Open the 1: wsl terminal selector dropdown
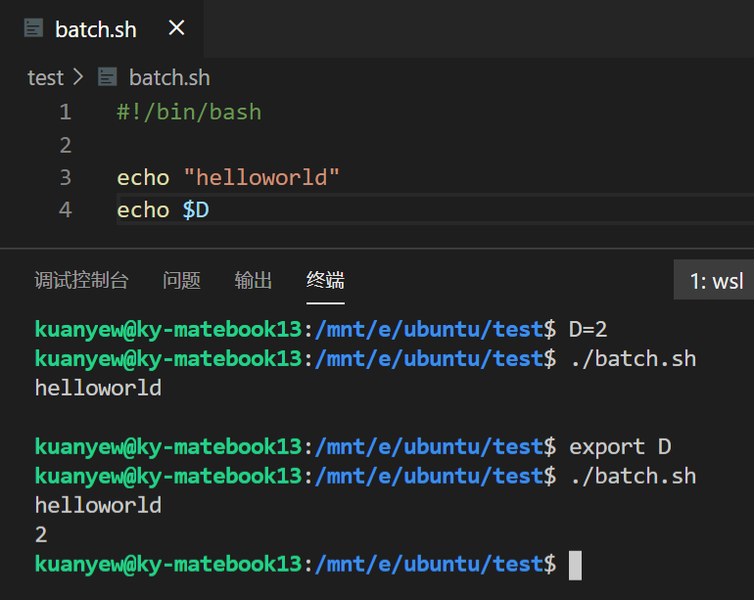The image size is (754, 600). pyautogui.click(x=714, y=280)
